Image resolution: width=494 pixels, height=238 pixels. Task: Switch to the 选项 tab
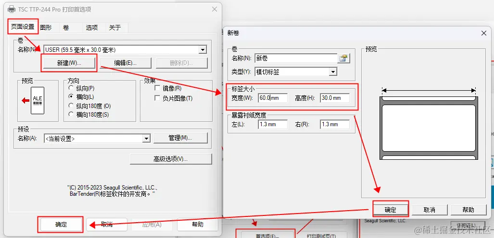tap(92, 28)
